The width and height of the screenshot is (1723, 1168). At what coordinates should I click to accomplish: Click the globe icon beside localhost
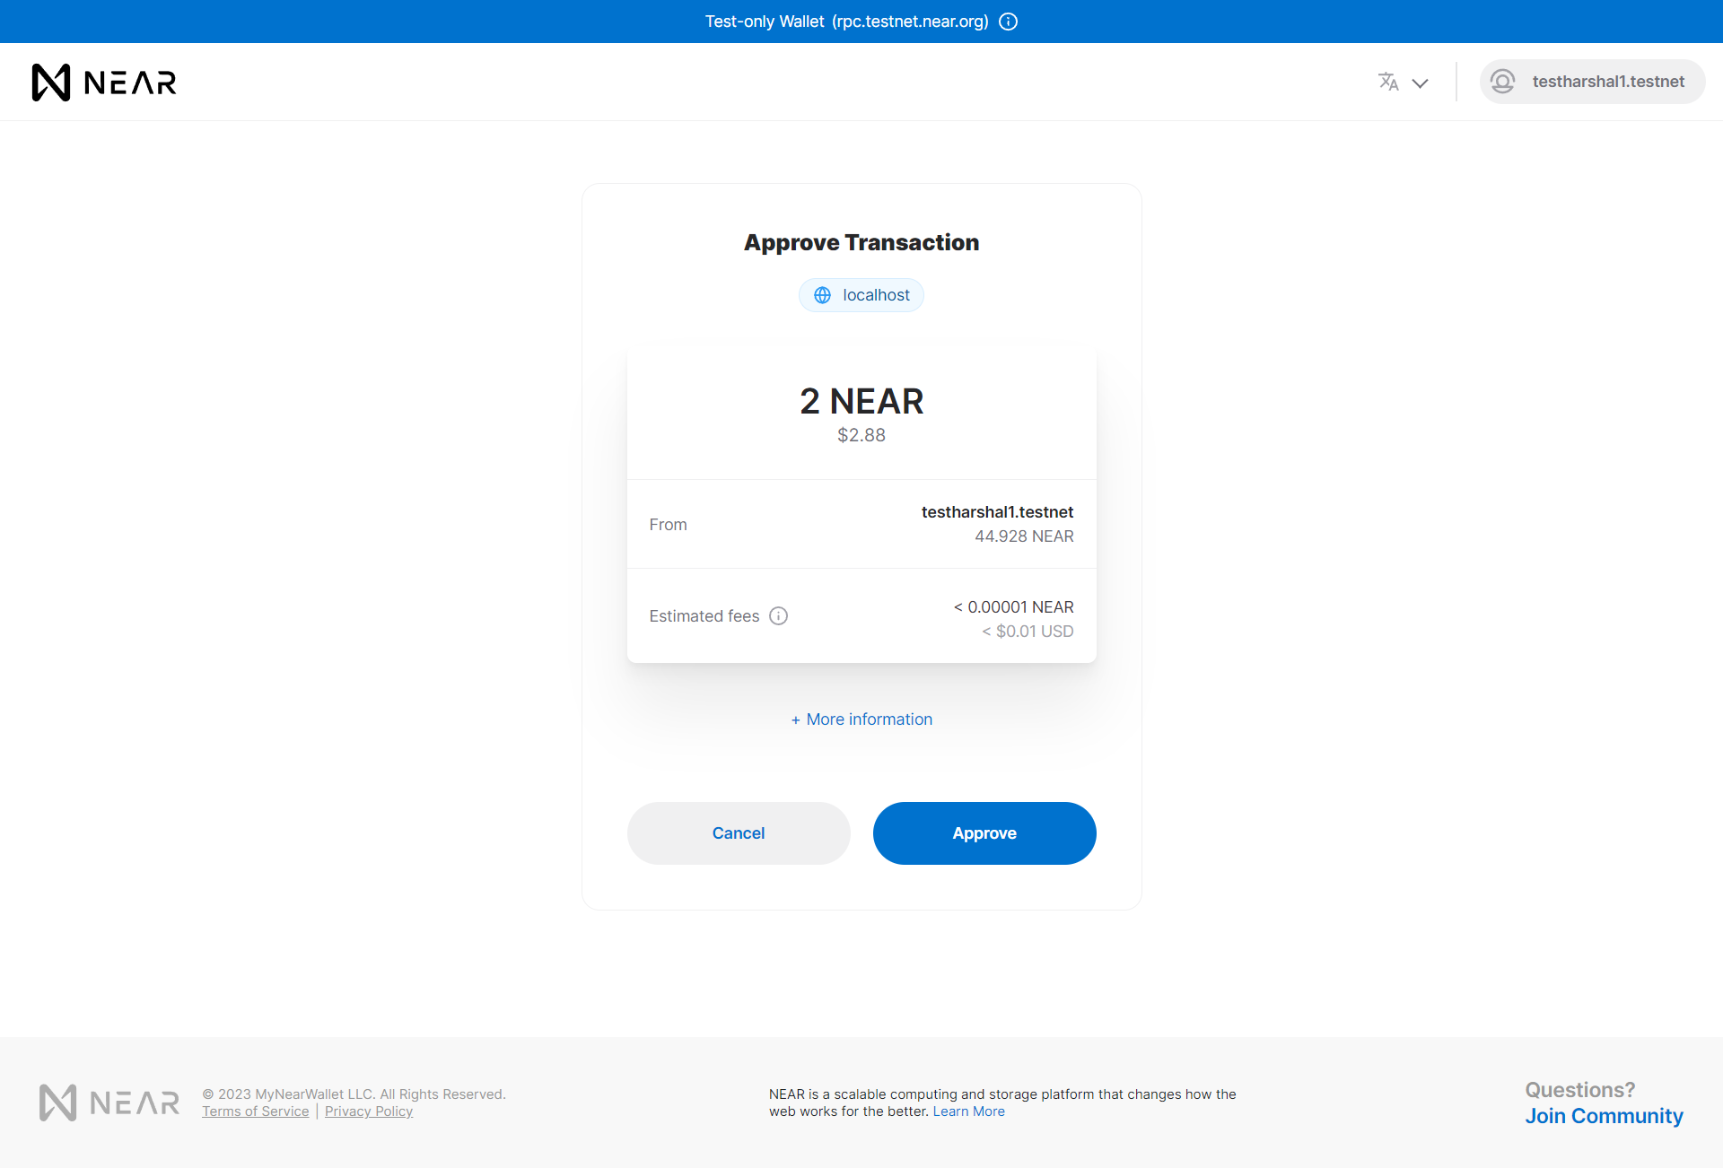coord(822,295)
